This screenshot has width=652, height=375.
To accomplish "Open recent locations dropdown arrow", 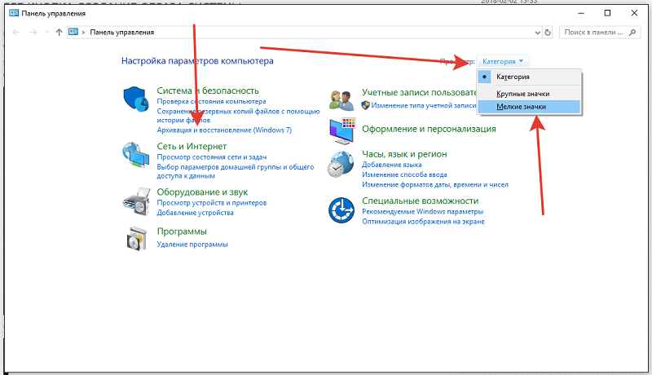I will pos(47,32).
